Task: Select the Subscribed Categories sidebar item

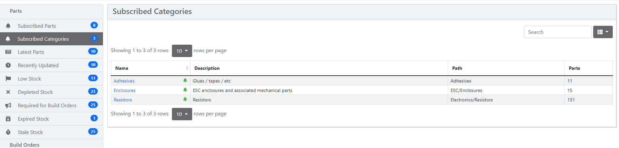Action: 43,39
